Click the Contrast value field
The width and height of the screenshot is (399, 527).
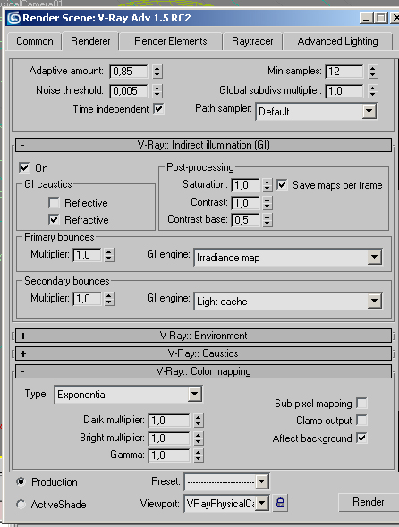click(245, 203)
